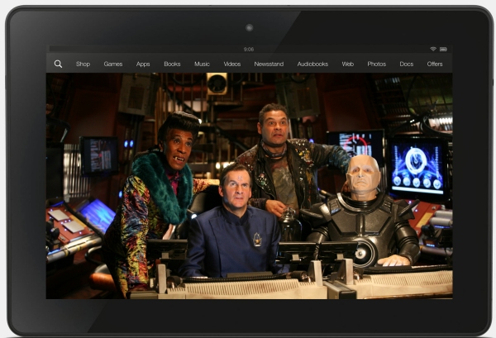Tap the search magnifier icon

pyautogui.click(x=58, y=64)
